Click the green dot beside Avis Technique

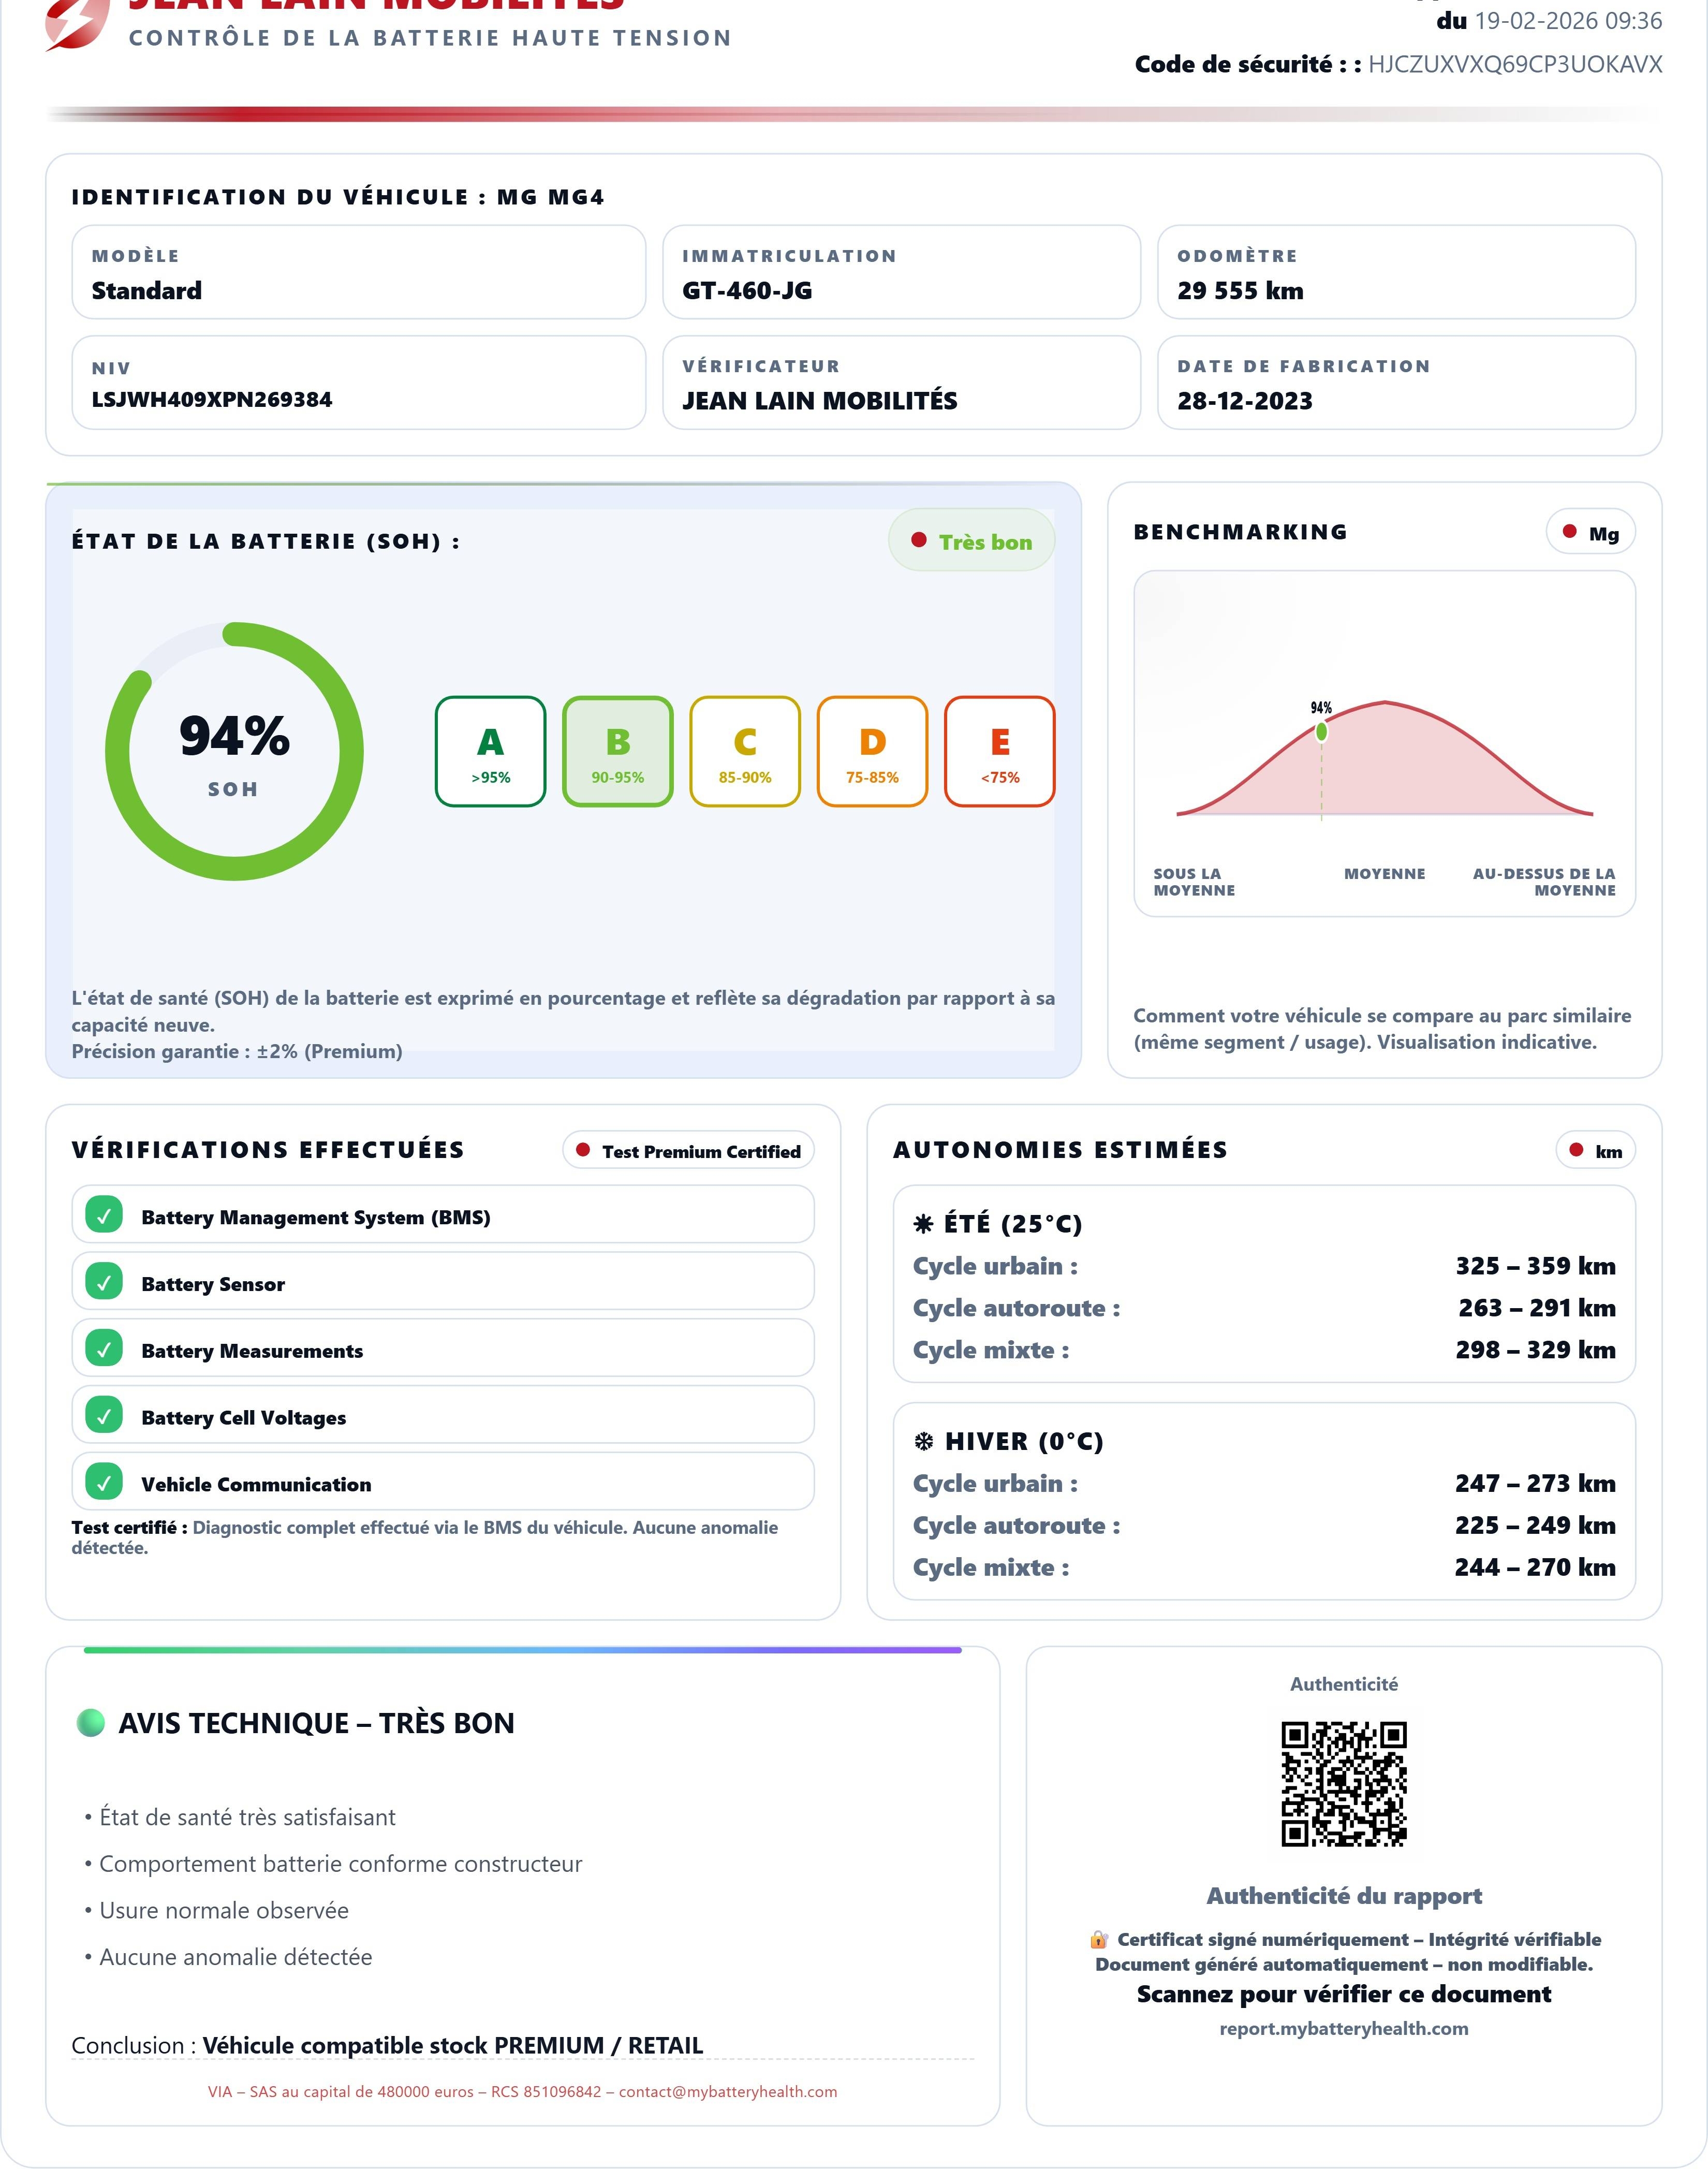point(91,1723)
